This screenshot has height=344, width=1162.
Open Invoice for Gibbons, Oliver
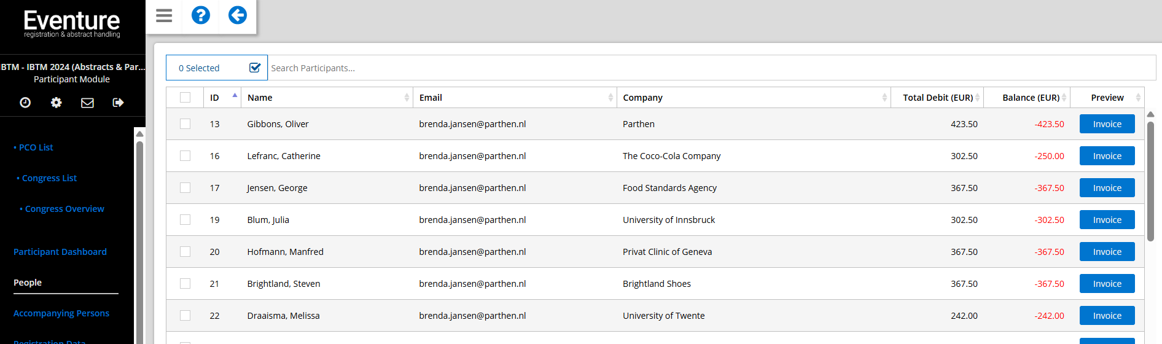1107,124
